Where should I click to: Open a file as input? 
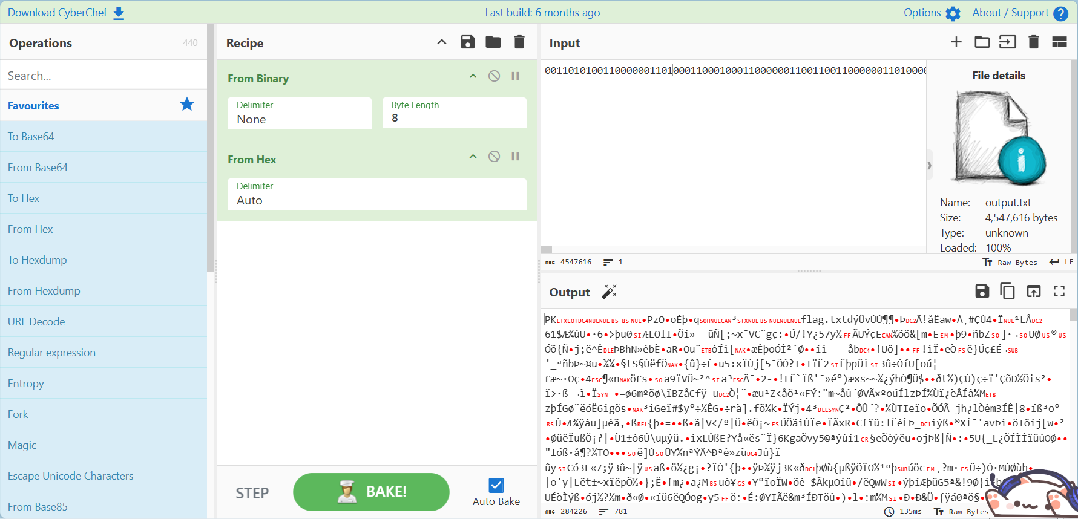(x=1008, y=42)
